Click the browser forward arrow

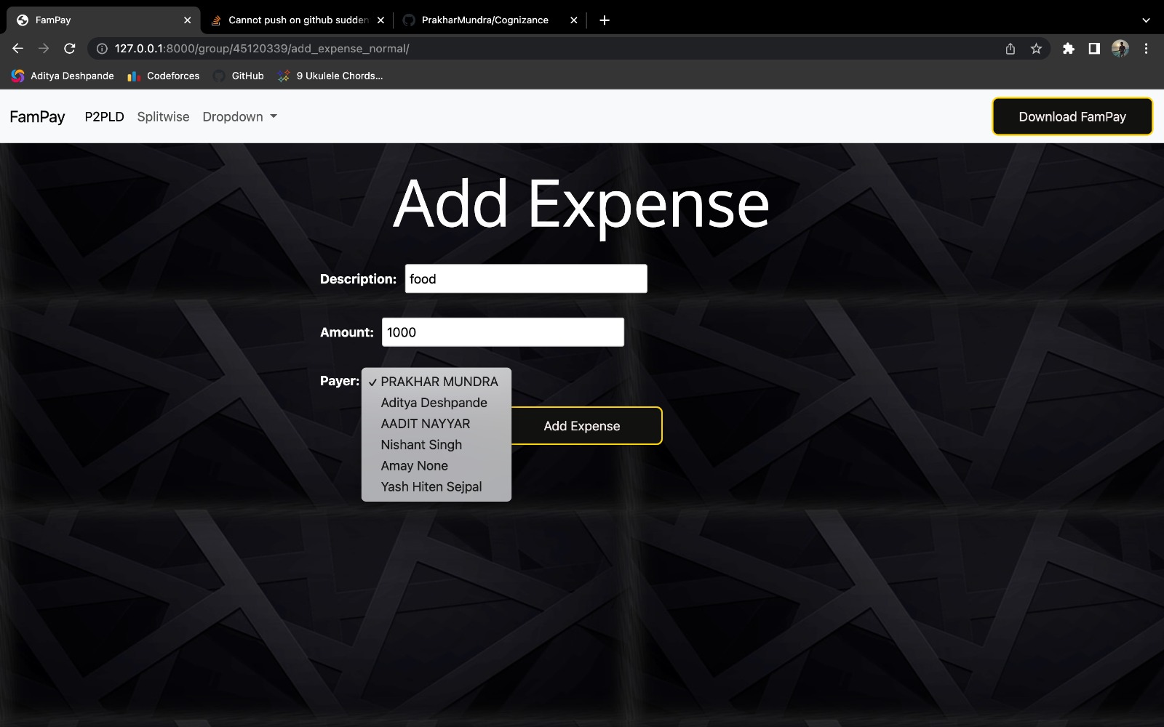click(44, 49)
